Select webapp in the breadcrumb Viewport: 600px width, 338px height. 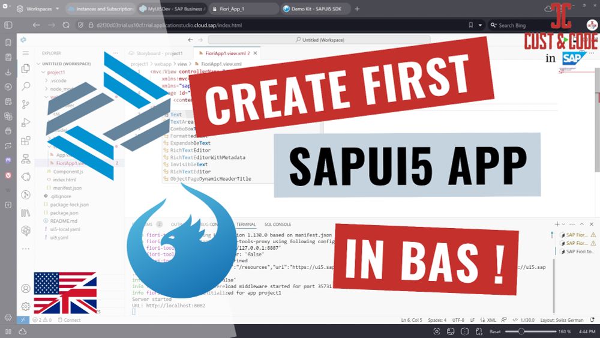coord(163,64)
